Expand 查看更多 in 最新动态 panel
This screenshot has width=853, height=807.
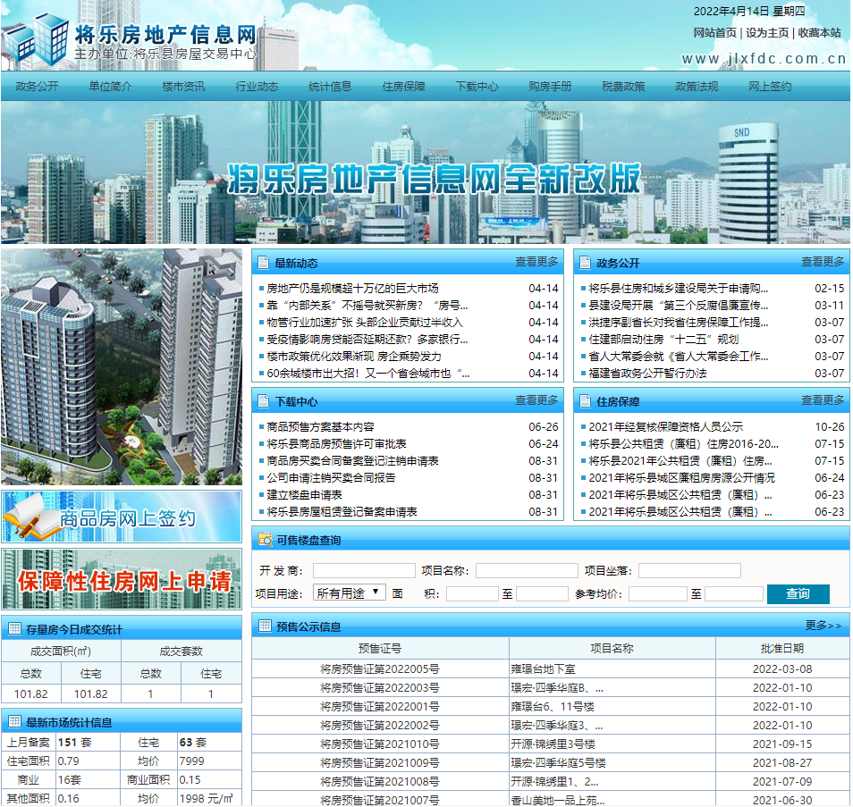click(536, 262)
